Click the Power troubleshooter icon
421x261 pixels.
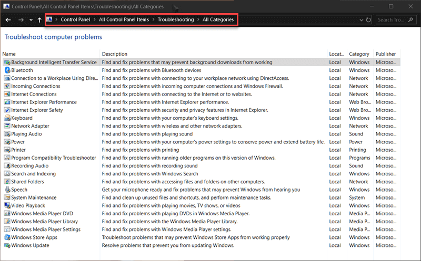7,142
